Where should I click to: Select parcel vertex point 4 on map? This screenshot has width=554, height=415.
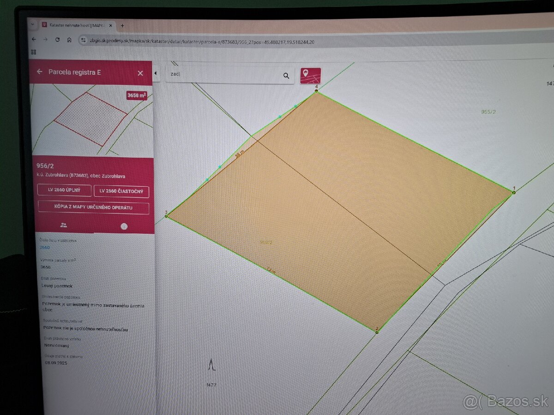coord(316,91)
